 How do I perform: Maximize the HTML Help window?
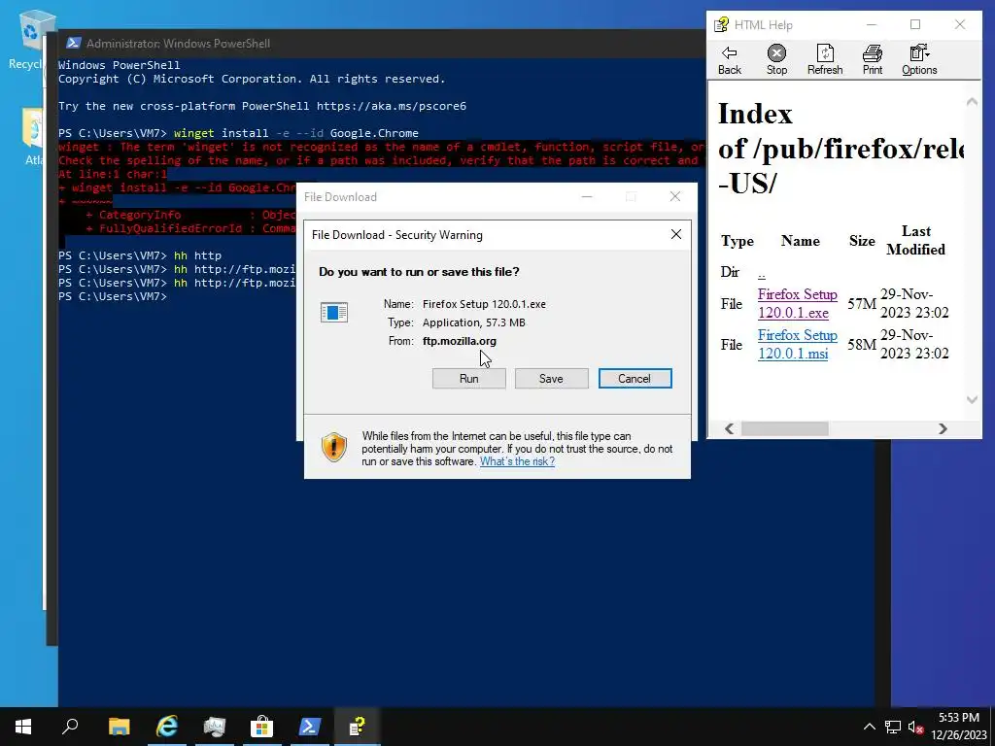pyautogui.click(x=915, y=24)
